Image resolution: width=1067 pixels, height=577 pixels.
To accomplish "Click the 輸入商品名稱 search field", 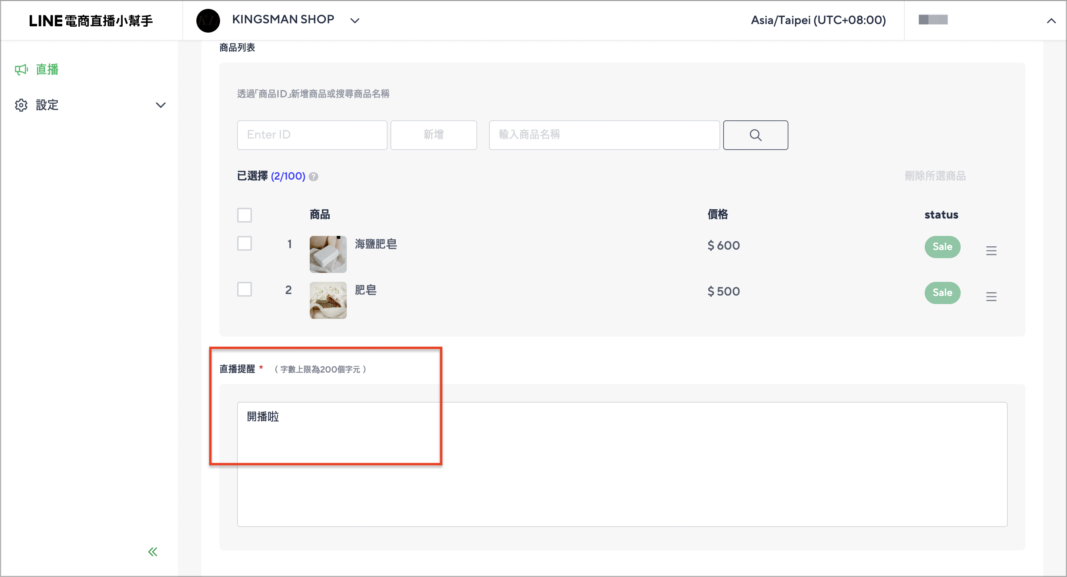I will click(604, 135).
